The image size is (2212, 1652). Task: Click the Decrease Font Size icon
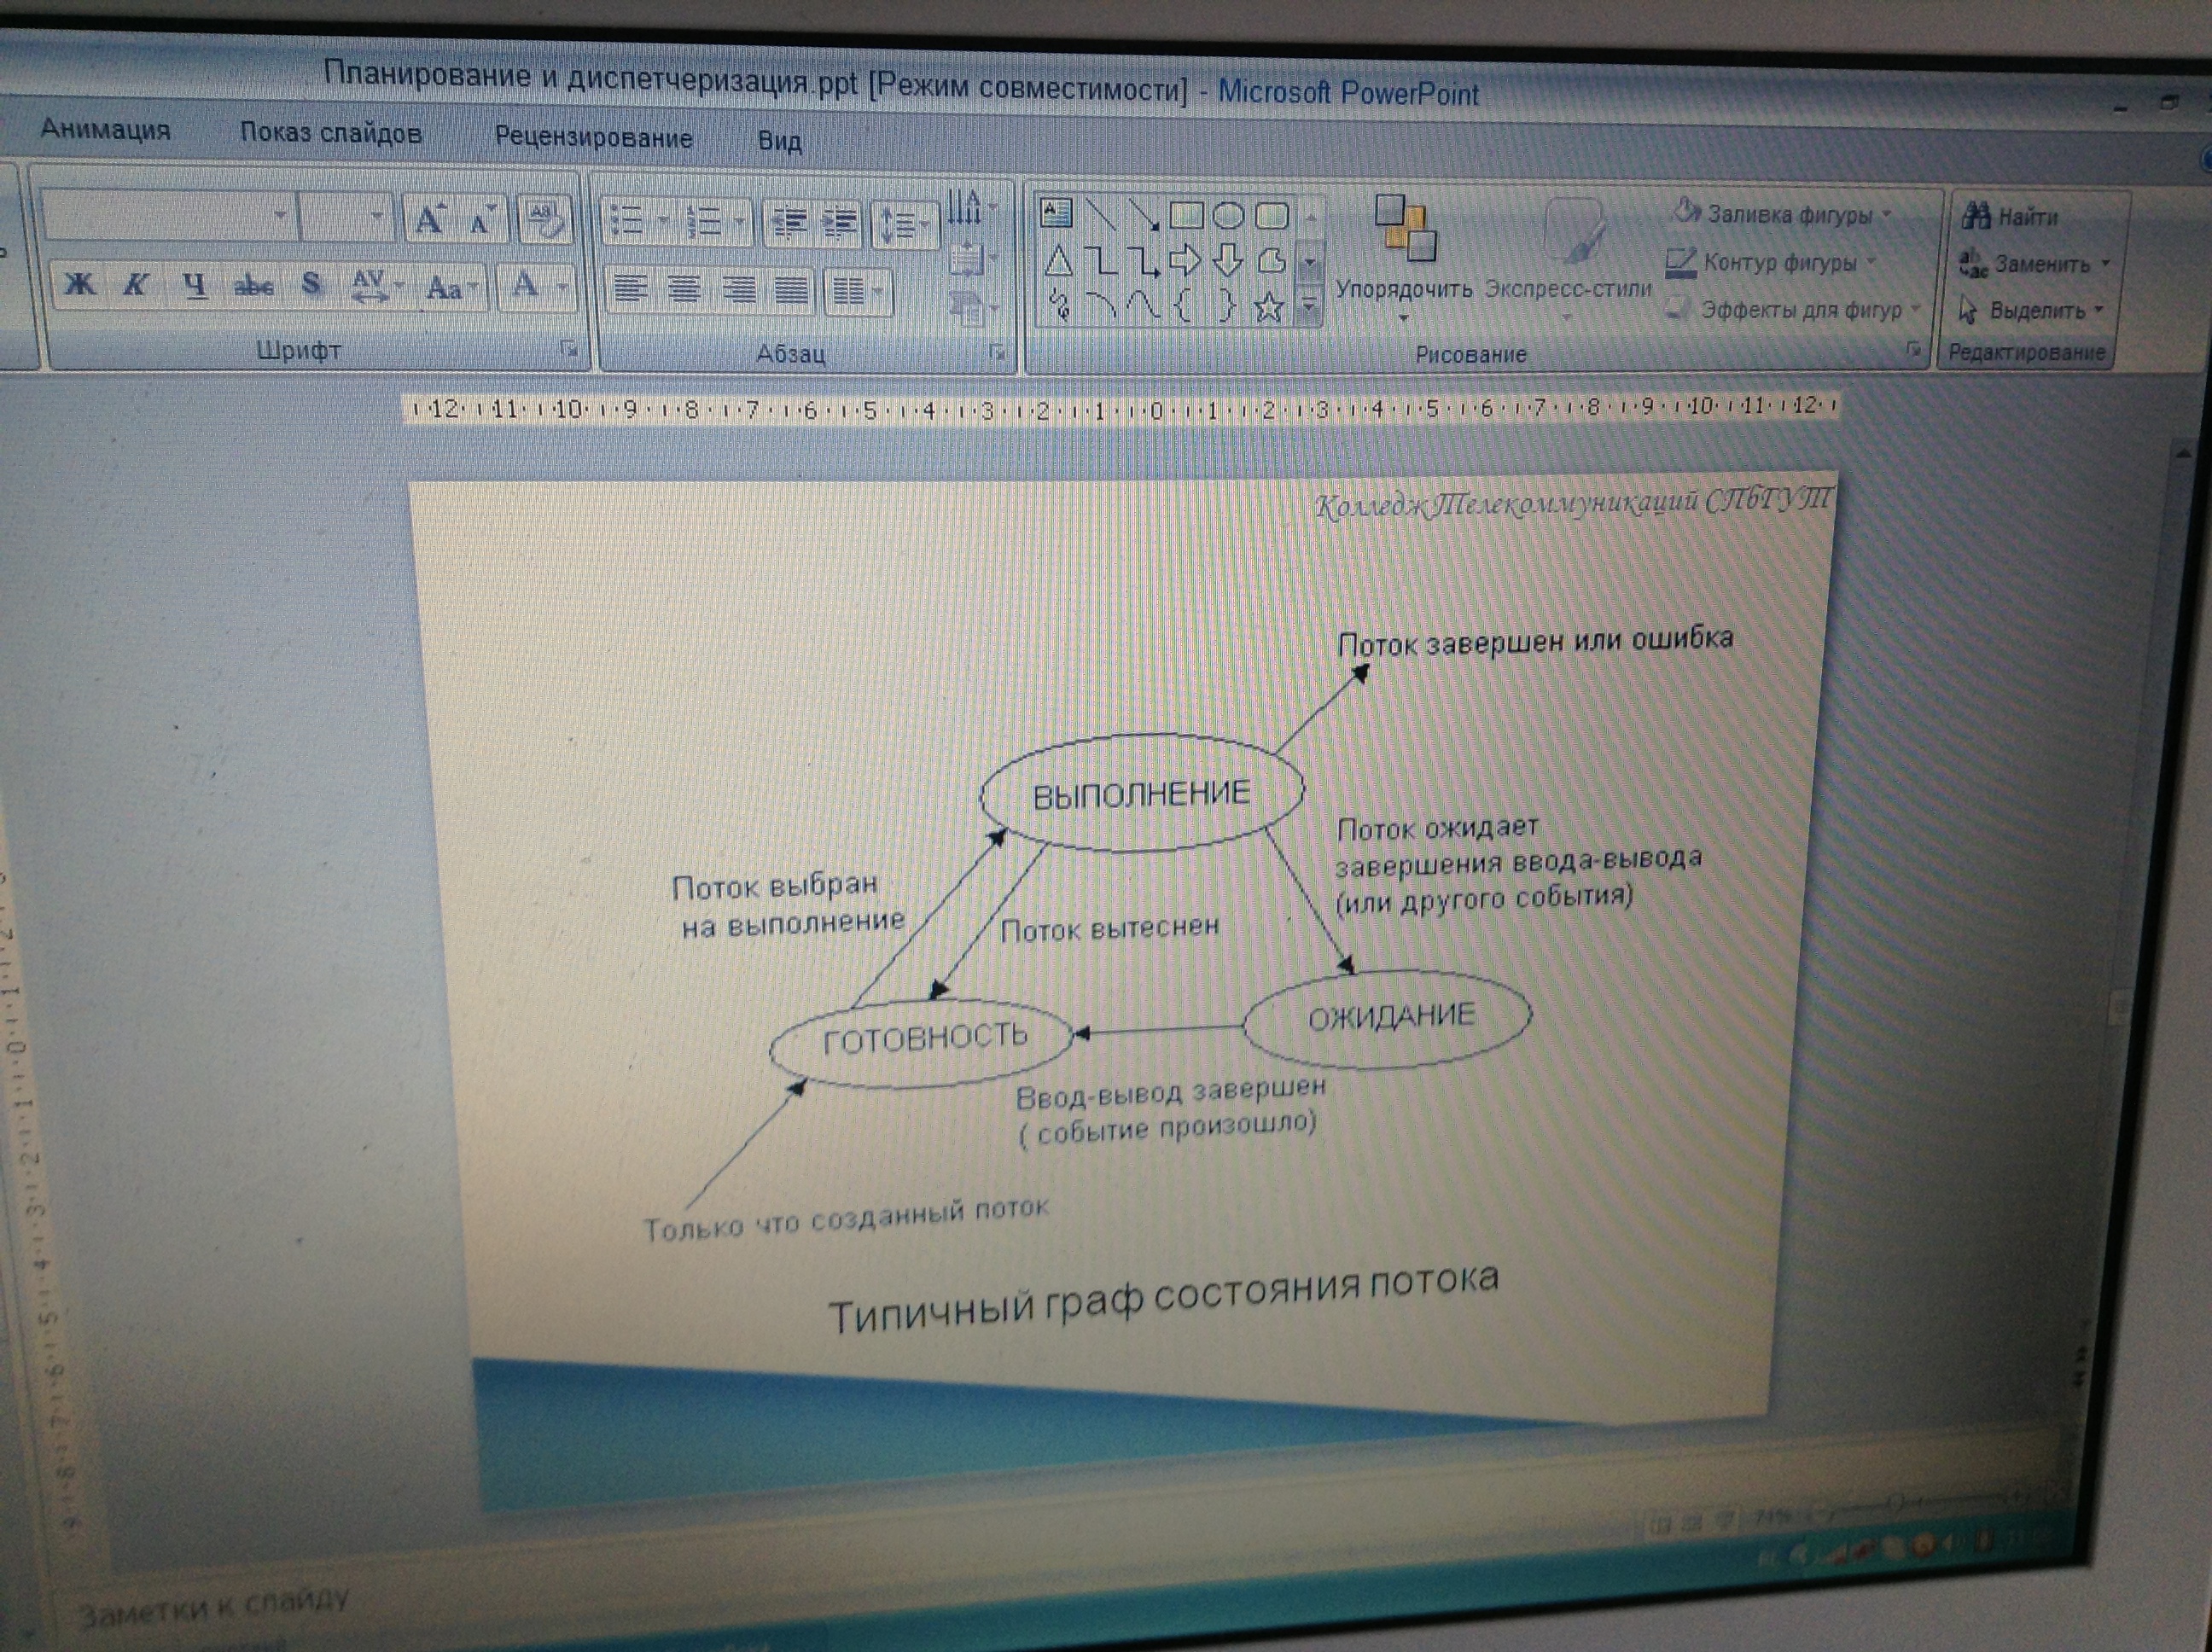click(483, 219)
